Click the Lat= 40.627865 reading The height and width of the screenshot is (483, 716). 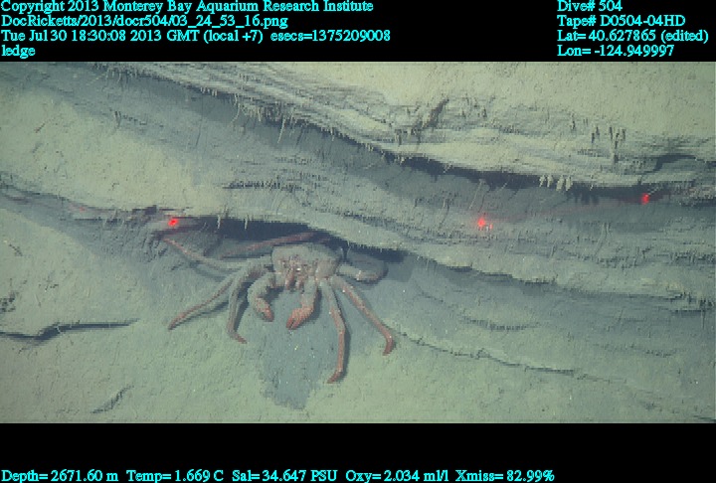click(x=632, y=36)
